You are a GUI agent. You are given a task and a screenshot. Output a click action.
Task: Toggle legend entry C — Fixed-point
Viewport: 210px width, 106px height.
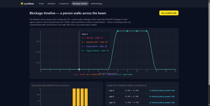(109, 74)
